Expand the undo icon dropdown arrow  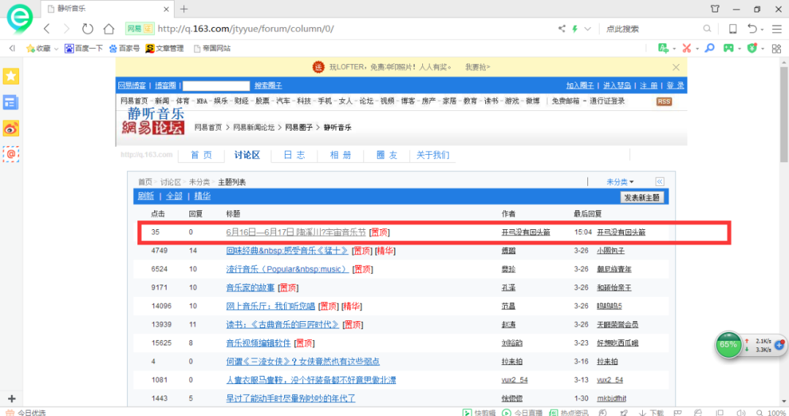click(x=762, y=30)
